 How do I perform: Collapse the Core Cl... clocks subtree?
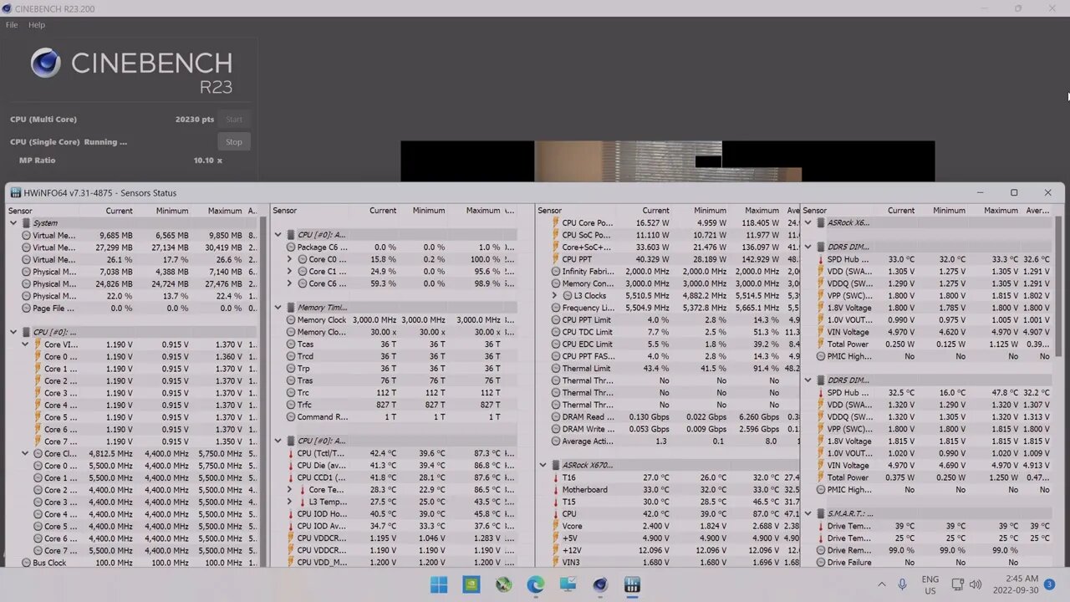point(25,453)
